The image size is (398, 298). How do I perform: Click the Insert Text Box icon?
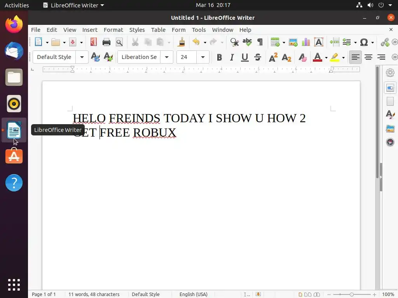click(319, 42)
